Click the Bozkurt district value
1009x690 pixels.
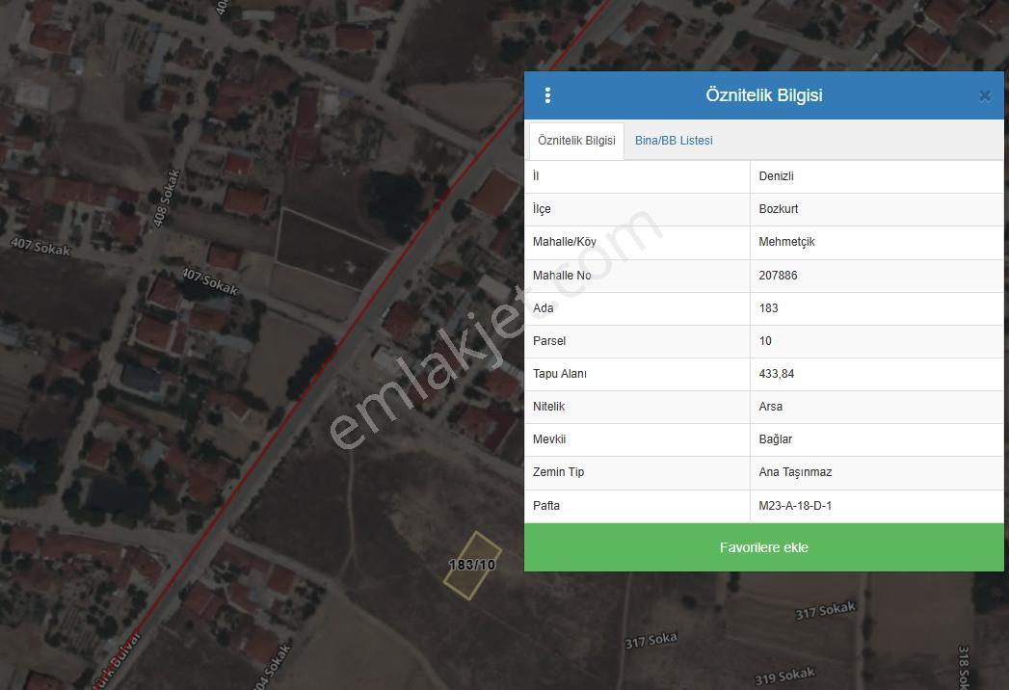[x=778, y=209]
